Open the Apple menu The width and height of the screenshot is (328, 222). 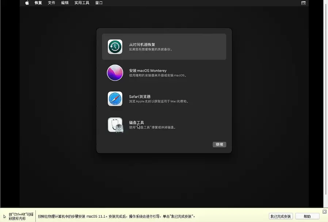pyautogui.click(x=27, y=3)
